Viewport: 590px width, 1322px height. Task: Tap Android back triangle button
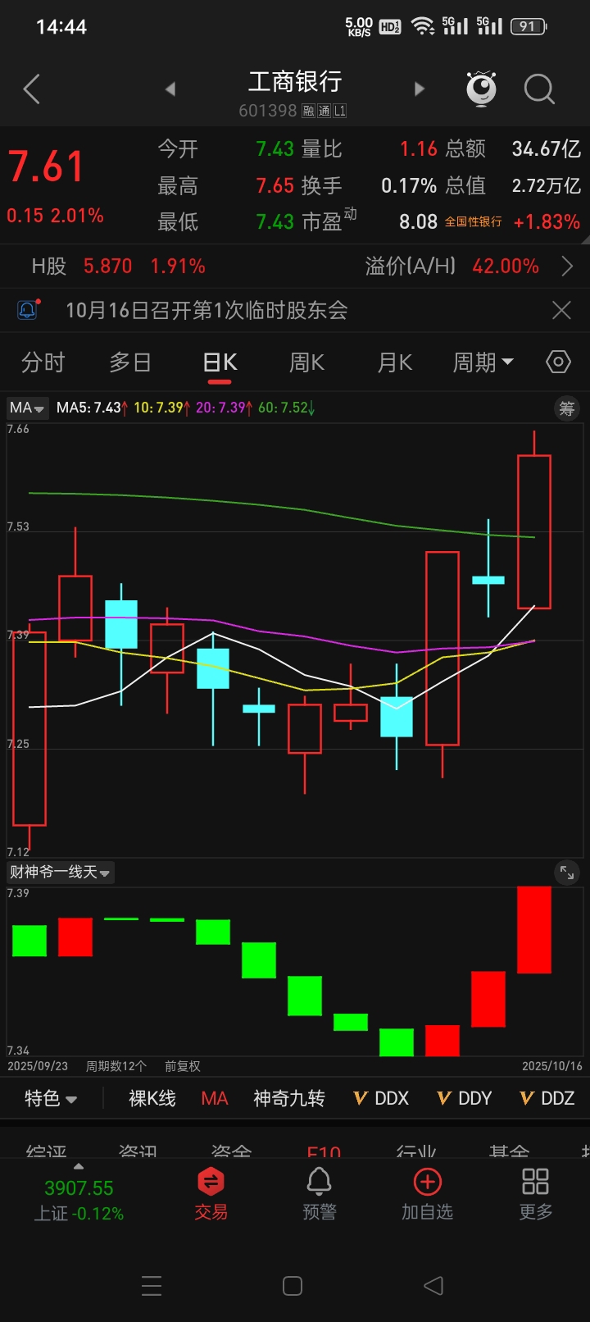(433, 1285)
